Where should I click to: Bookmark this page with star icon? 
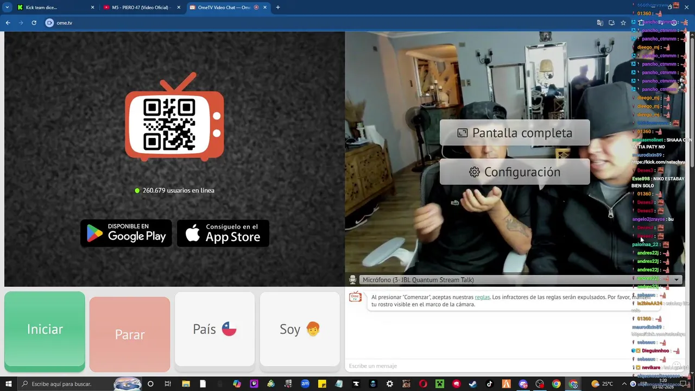(623, 23)
